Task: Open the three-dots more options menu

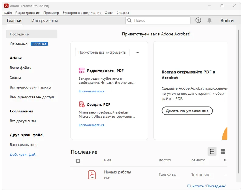Action: click(x=137, y=52)
